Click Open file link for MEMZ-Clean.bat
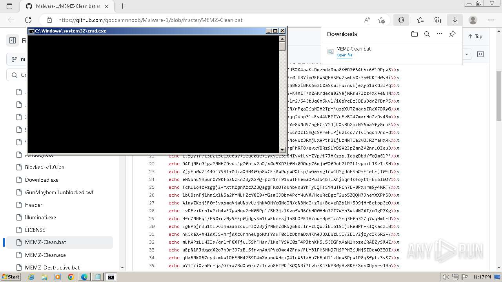 [344, 55]
